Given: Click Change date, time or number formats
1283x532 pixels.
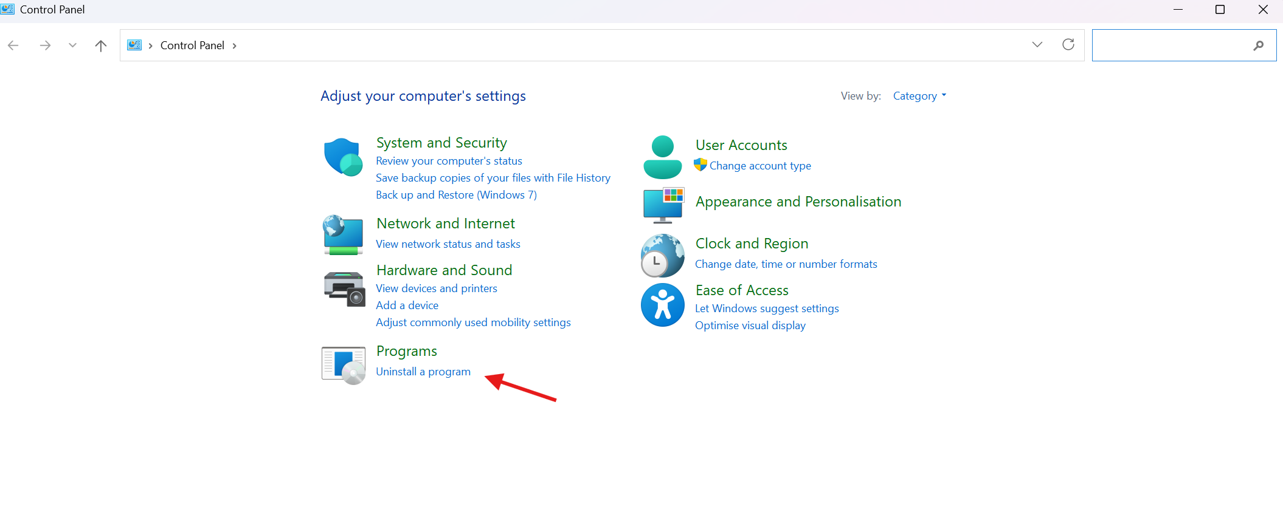Looking at the screenshot, I should point(786,264).
